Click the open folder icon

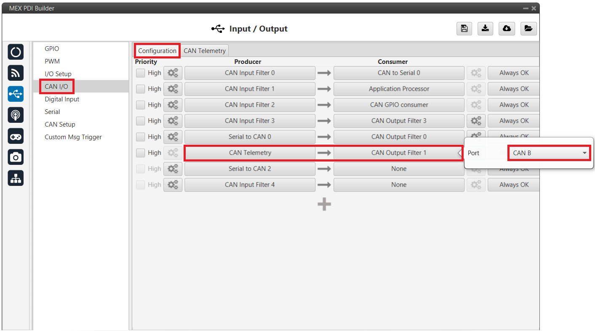pyautogui.click(x=528, y=29)
